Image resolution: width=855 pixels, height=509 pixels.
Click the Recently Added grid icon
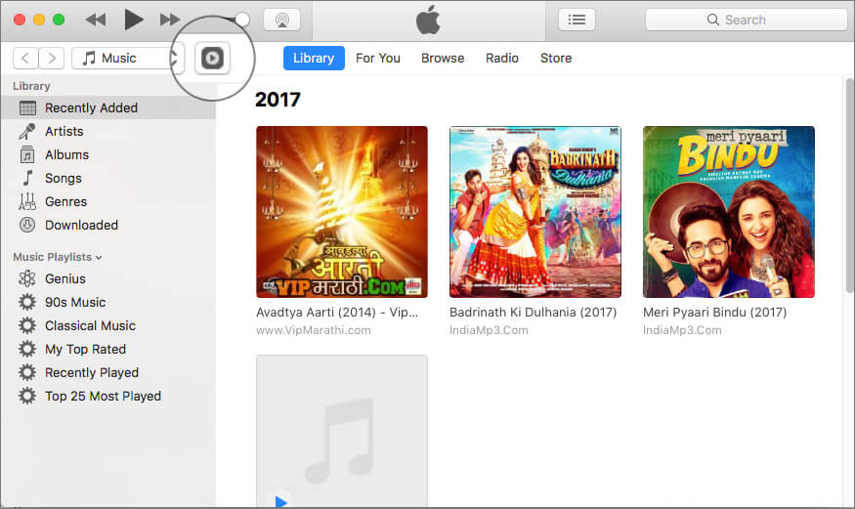[x=27, y=107]
